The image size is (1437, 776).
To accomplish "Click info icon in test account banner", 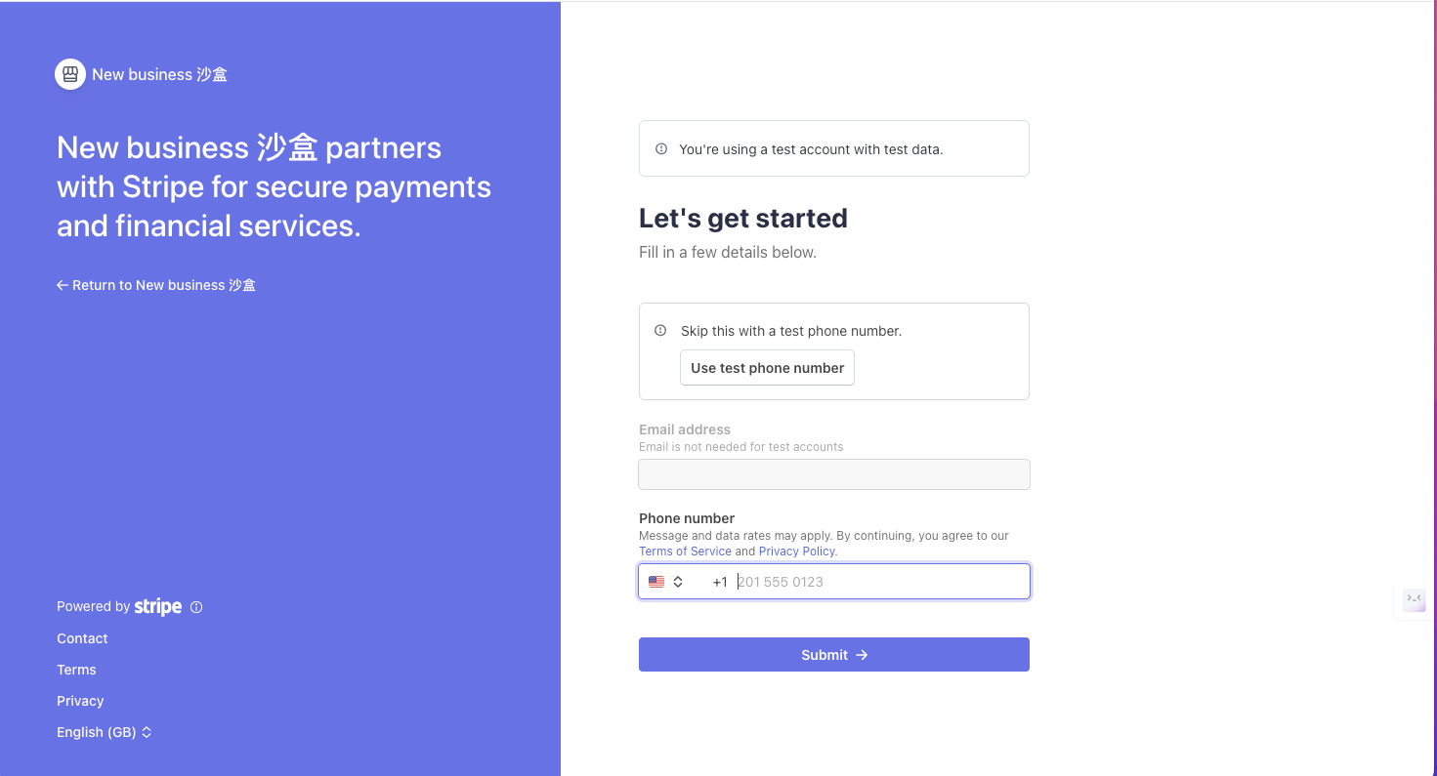I will point(661,149).
